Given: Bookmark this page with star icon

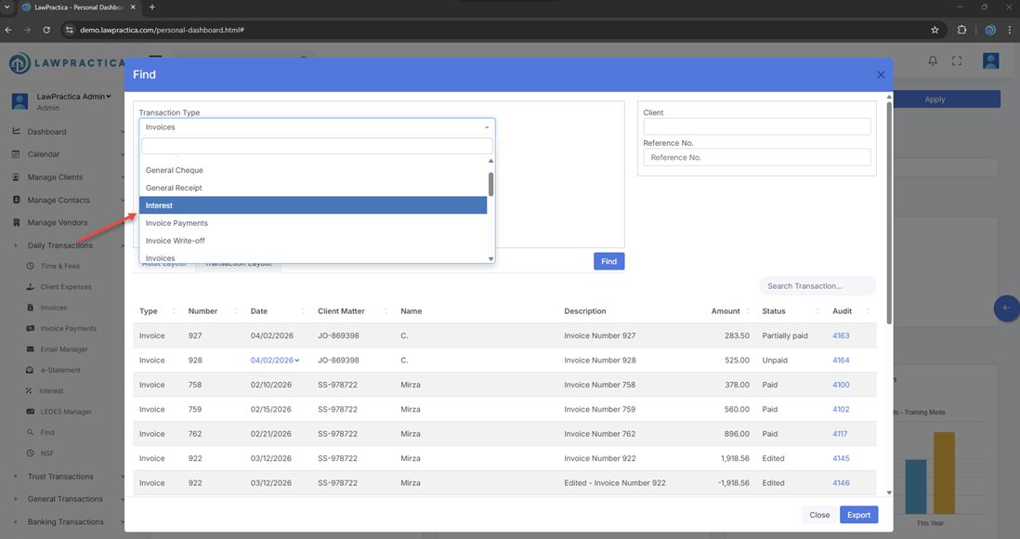Looking at the screenshot, I should pyautogui.click(x=935, y=30).
